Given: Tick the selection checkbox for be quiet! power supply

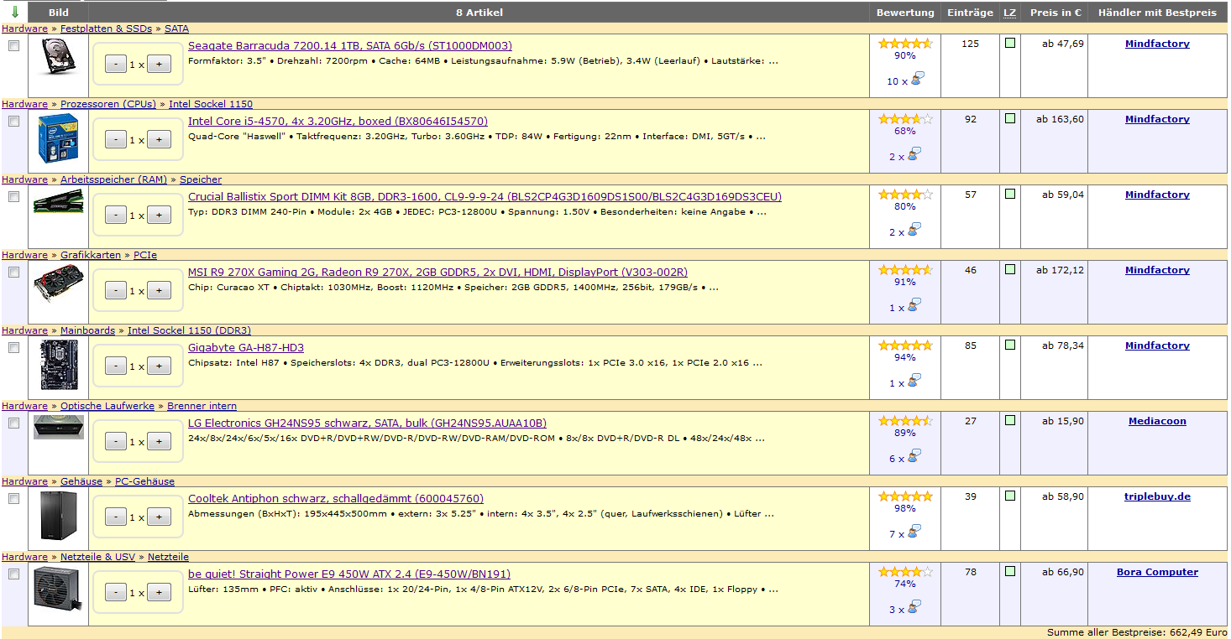Looking at the screenshot, I should (13, 574).
